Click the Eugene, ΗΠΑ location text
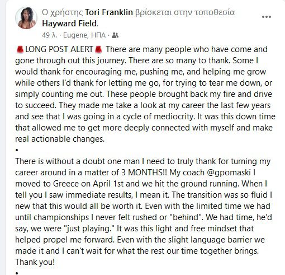This screenshot has width=285, height=275. pyautogui.click(x=84, y=35)
